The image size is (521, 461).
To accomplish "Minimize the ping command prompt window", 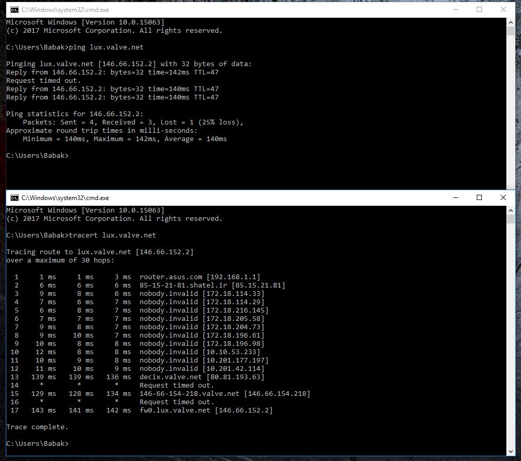I will 456,9.
